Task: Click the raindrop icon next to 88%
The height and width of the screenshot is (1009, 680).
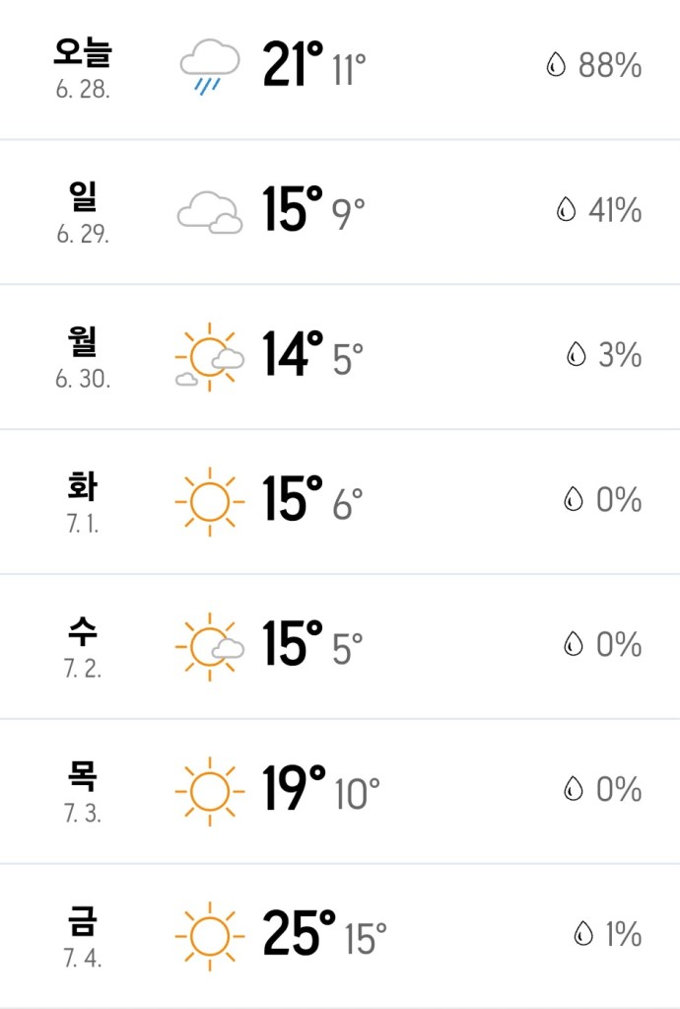Action: coord(557,66)
